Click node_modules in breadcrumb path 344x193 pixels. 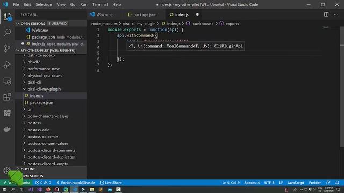104,24
